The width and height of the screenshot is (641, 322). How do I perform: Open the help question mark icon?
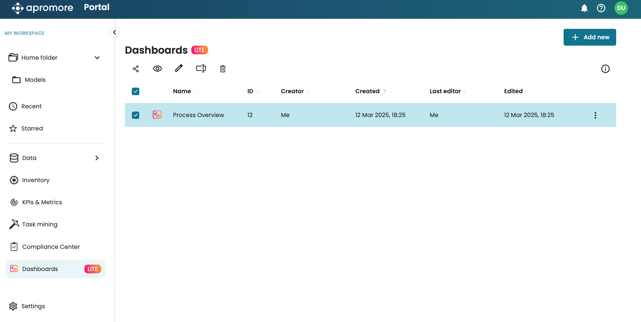601,8
